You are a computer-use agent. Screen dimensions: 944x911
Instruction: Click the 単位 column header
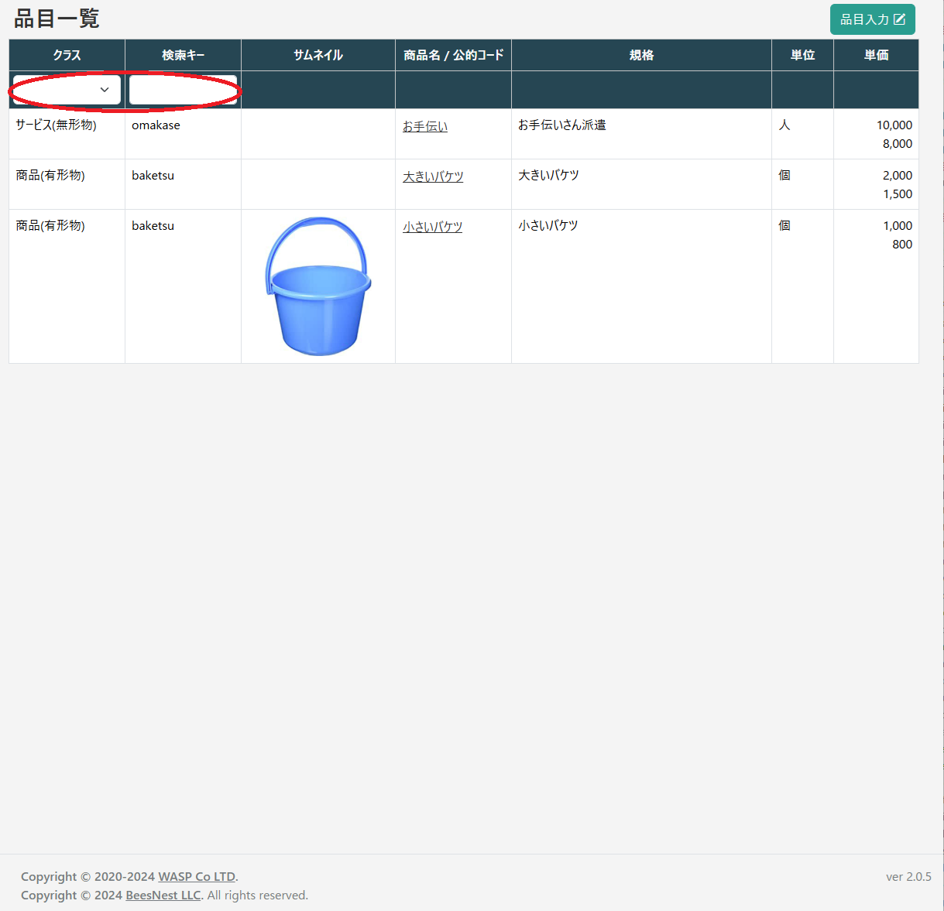point(802,55)
